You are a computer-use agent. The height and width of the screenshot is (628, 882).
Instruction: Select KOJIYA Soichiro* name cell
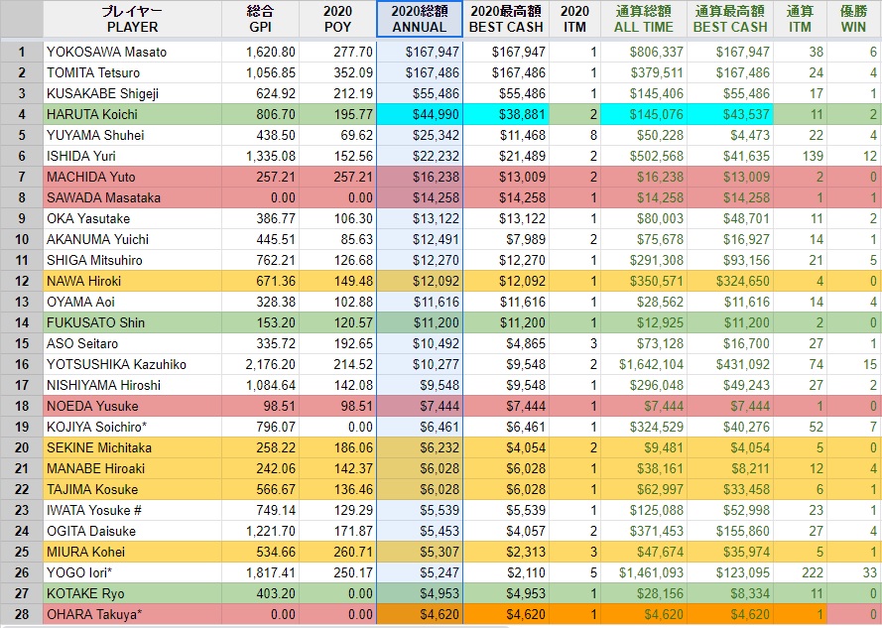coord(132,427)
